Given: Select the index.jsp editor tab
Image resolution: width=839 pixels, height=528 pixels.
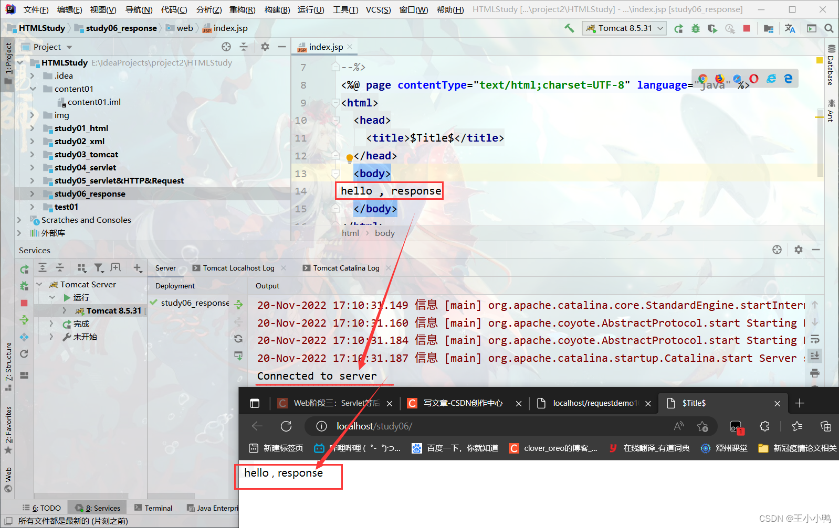Looking at the screenshot, I should coord(325,47).
